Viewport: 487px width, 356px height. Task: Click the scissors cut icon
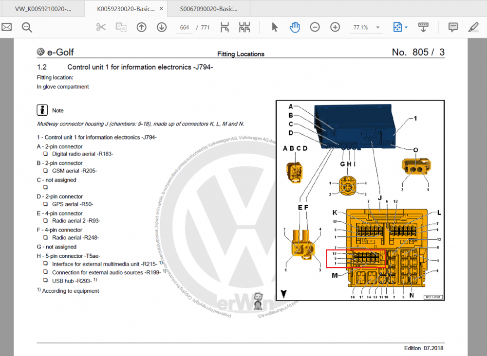101,27
